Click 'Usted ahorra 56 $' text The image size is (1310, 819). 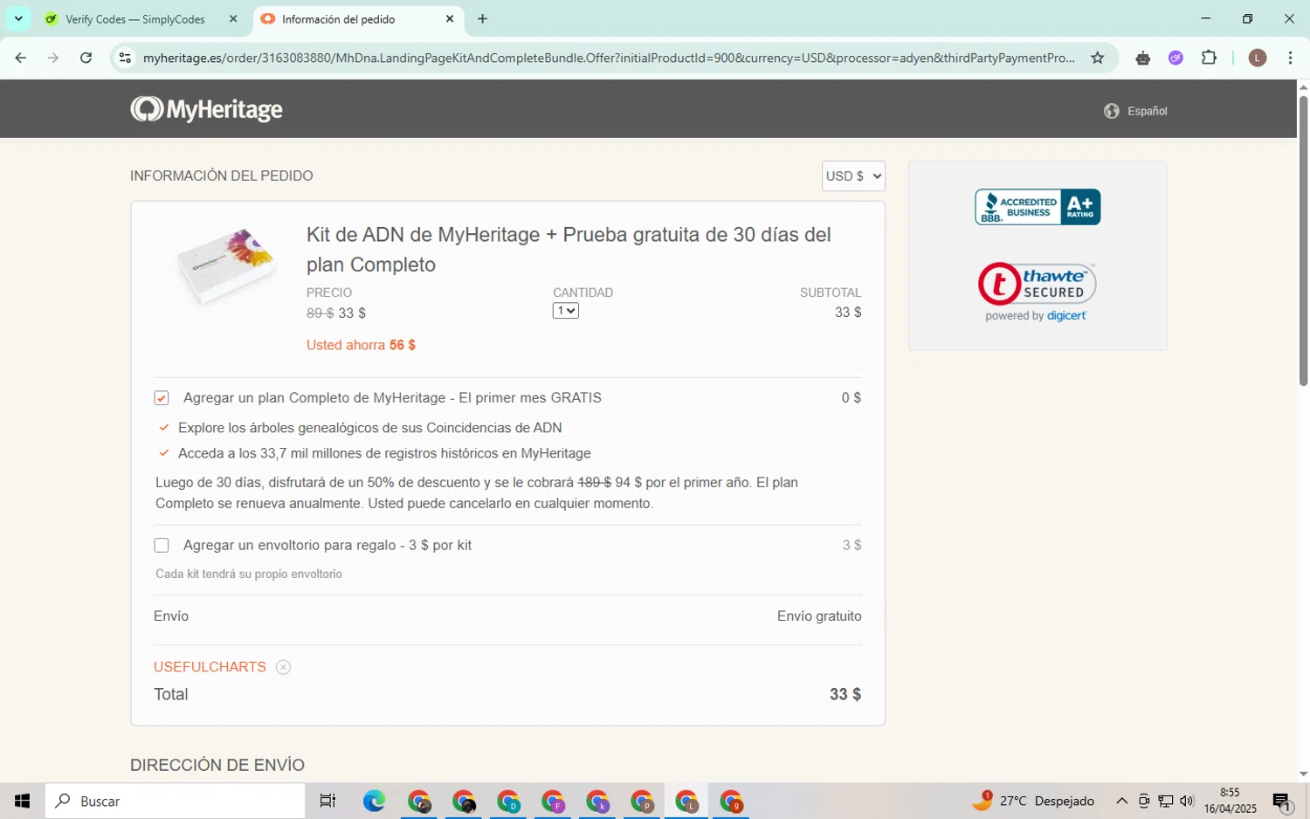pyautogui.click(x=361, y=345)
